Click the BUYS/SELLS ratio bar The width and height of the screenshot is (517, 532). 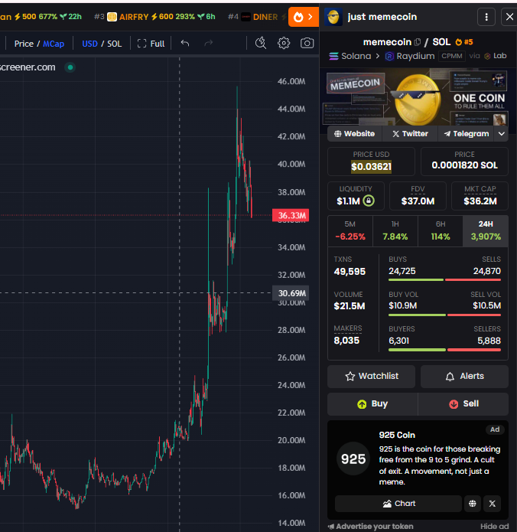point(444,280)
